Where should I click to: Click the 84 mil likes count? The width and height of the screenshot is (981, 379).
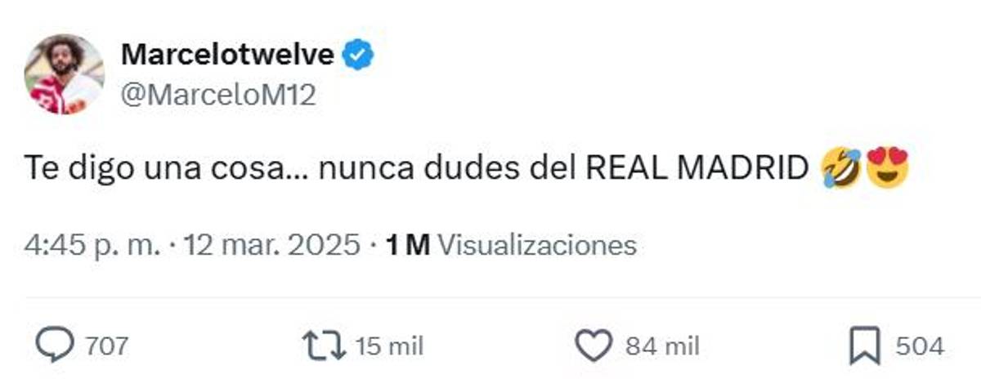tap(661, 346)
